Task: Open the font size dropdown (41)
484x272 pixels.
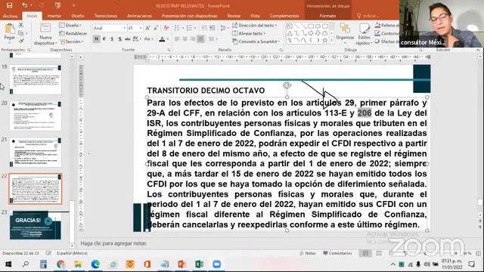Action: 141,28
